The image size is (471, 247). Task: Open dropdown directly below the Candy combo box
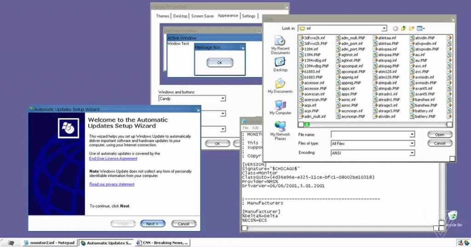pyautogui.click(x=223, y=113)
